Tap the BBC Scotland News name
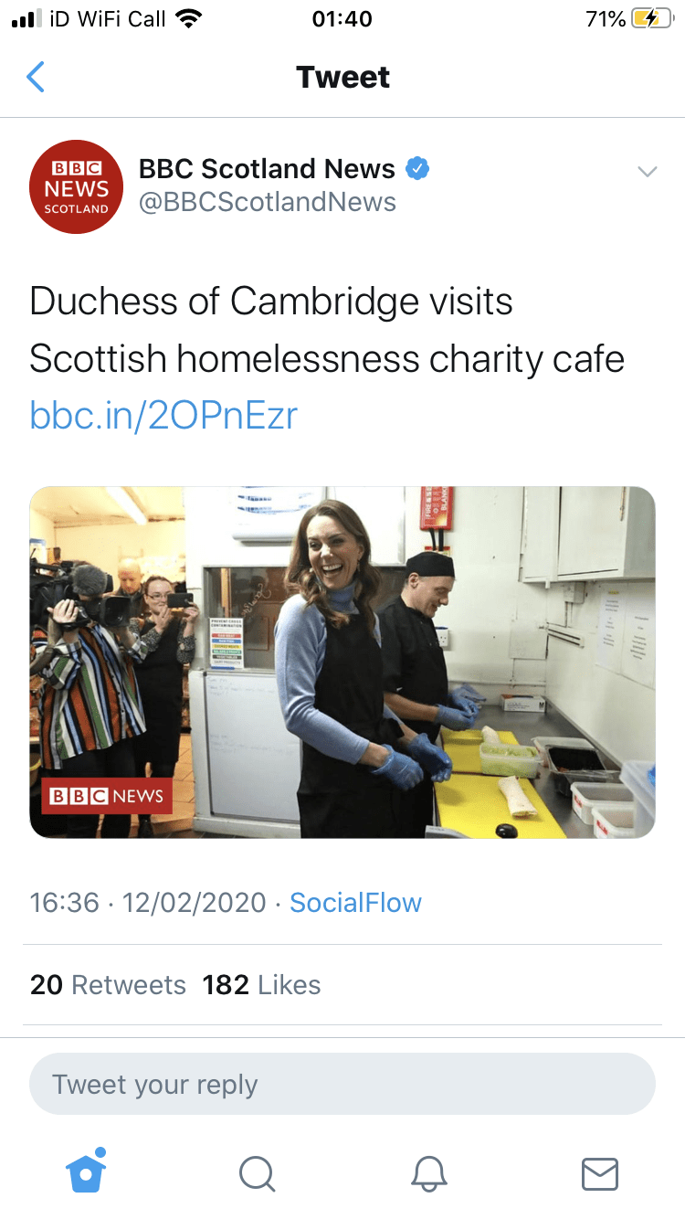Image resolution: width=685 pixels, height=1219 pixels. pos(267,169)
